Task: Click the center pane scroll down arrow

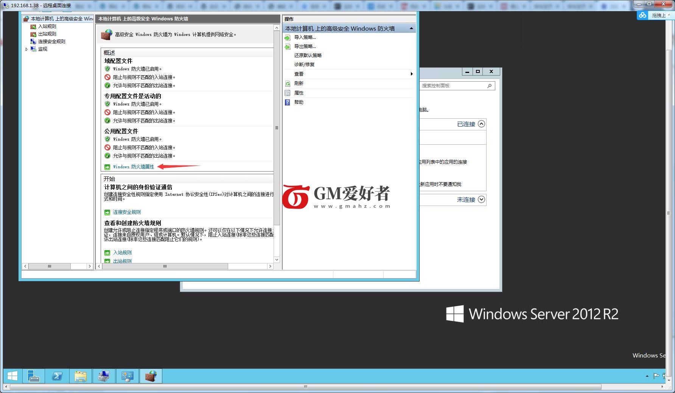Action: tap(277, 260)
